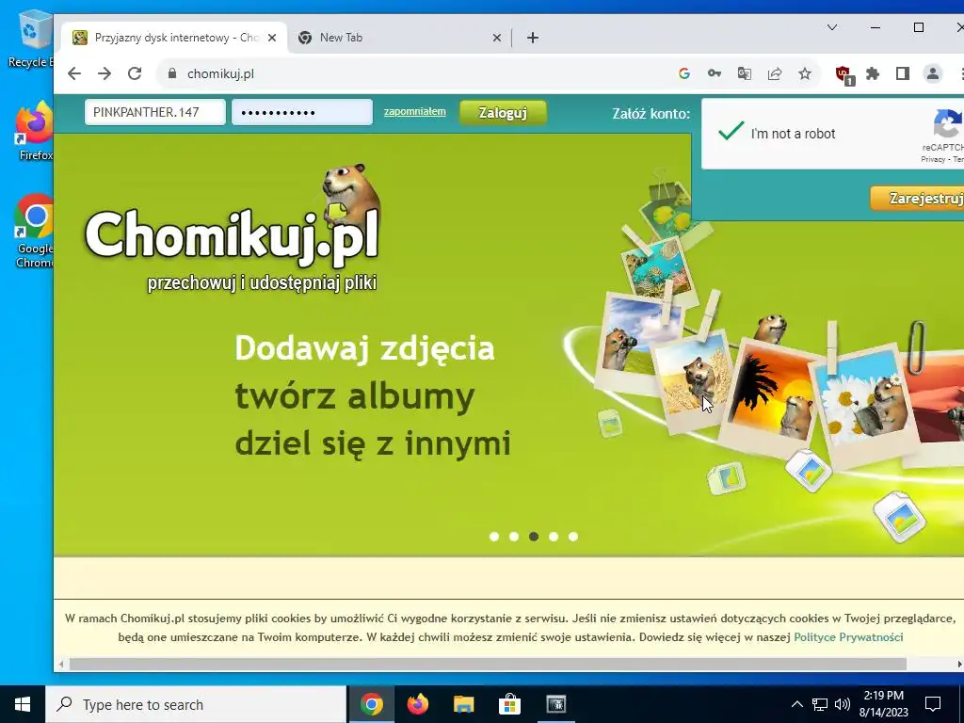
Task: Show the fourth carousel slide dot
Action: [554, 537]
